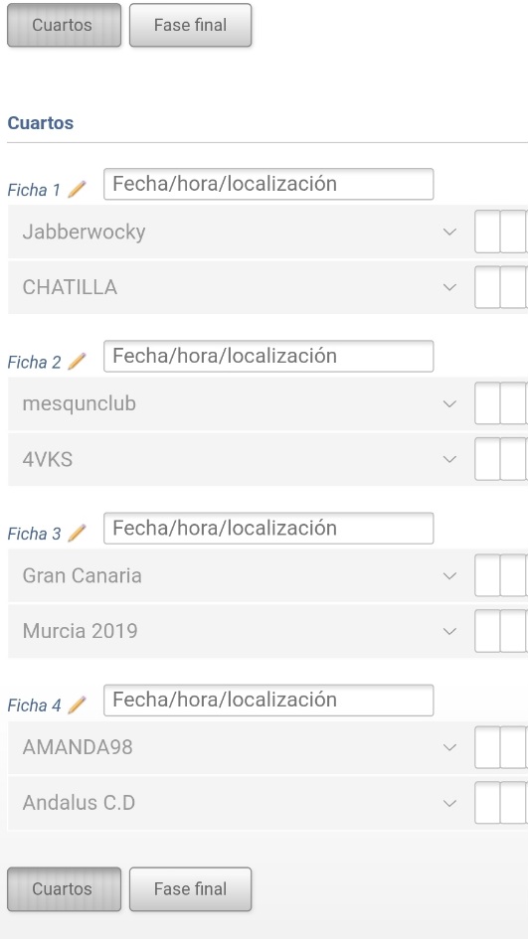Viewport: 528px width, 939px height.
Task: Focus the Ficha 1 date/time/location field
Action: (268, 184)
